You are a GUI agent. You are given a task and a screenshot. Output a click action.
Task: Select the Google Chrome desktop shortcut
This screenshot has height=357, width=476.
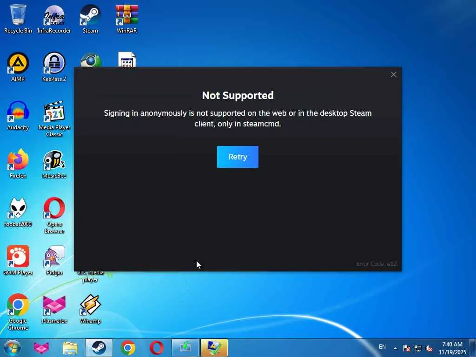[18, 312]
